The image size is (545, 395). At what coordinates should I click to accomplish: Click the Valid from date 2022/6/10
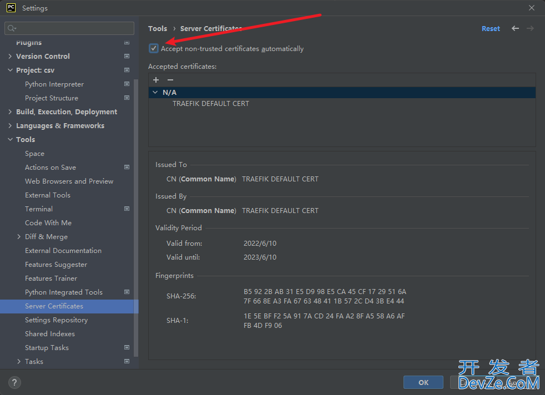pos(260,243)
